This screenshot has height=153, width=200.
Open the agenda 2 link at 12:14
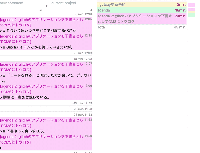tap(42, 39)
